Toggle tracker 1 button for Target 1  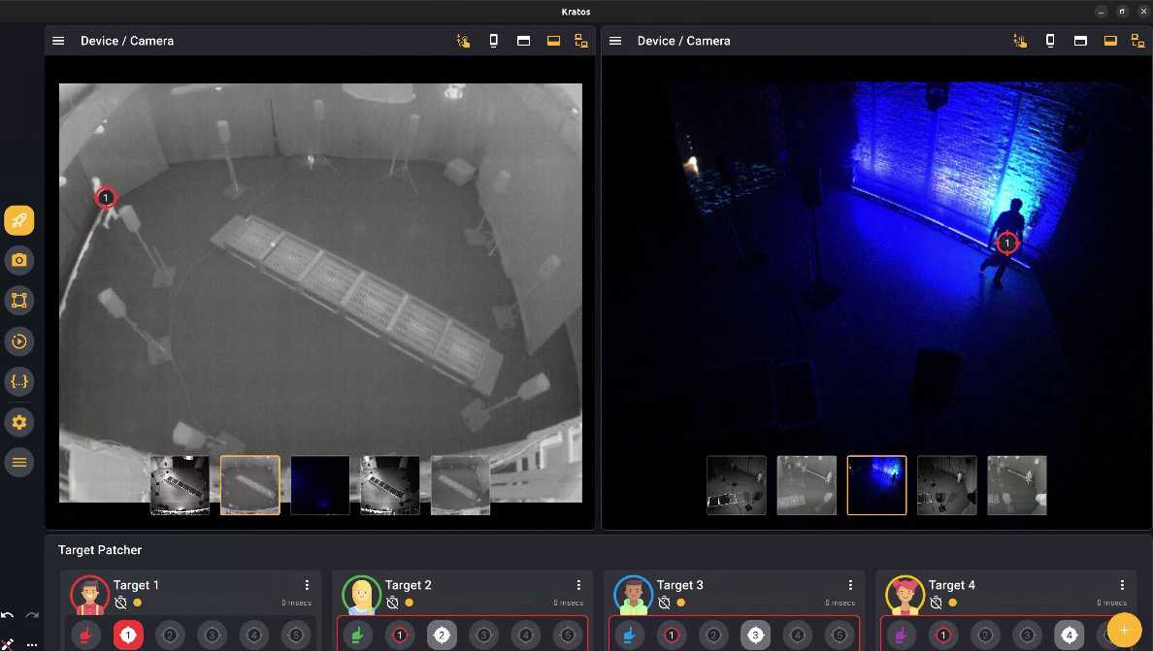(128, 635)
